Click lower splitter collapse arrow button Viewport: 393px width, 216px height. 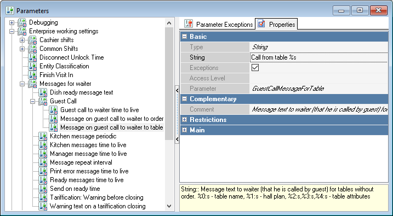177,139
